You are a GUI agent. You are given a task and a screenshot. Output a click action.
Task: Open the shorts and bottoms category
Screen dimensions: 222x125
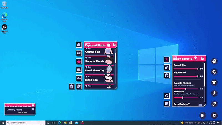pos(79,70)
